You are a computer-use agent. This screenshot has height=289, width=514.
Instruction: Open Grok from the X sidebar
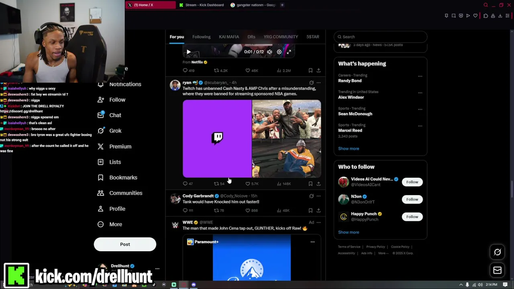pos(110,131)
